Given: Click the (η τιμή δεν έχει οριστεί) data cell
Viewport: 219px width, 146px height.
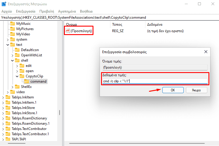Looking at the screenshot, I should click(x=165, y=31).
